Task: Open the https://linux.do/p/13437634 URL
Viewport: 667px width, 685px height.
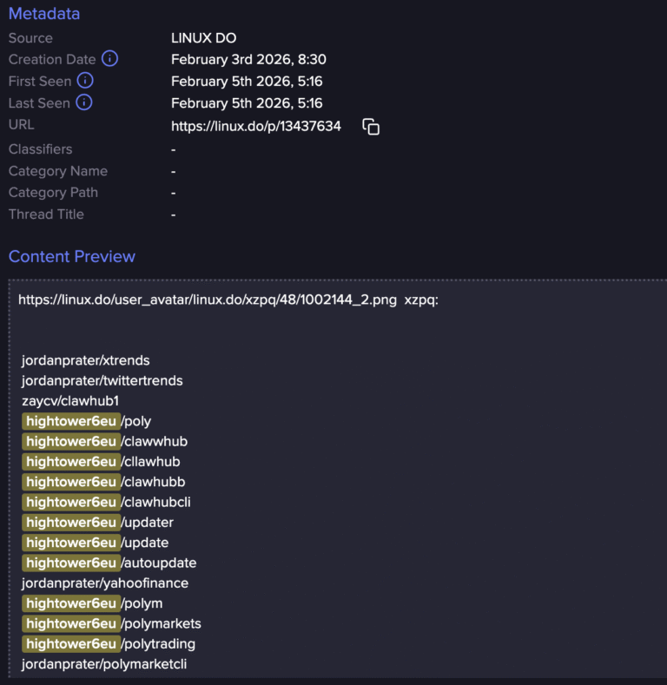Action: click(x=255, y=126)
